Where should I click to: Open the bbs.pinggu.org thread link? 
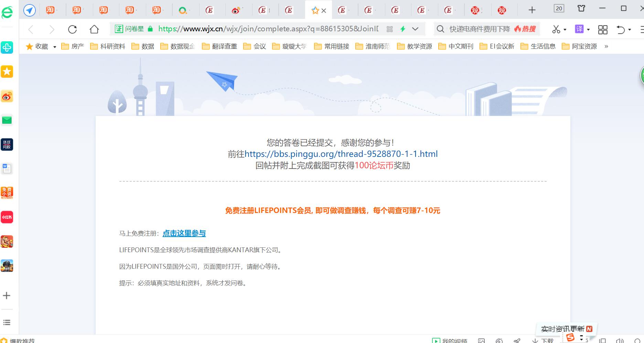tap(341, 154)
